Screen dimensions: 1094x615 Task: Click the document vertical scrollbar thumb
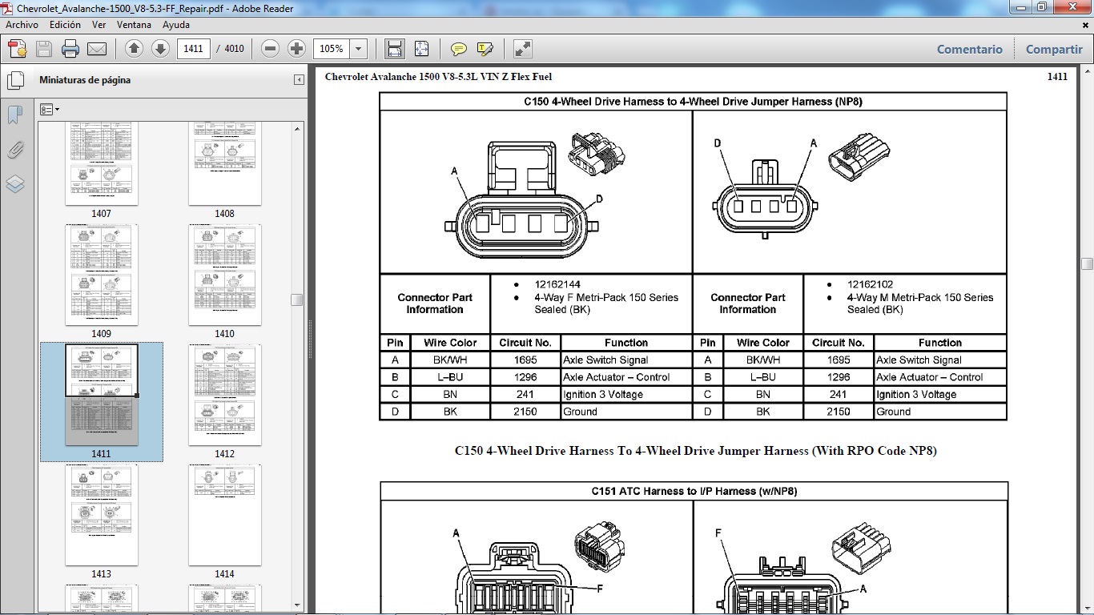1087,263
